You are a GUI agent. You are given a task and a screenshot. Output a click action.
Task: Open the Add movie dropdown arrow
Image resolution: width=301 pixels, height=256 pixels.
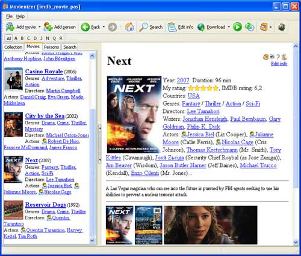tap(40, 27)
